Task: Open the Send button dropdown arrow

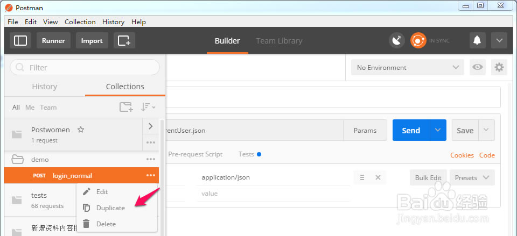Action: coord(438,130)
